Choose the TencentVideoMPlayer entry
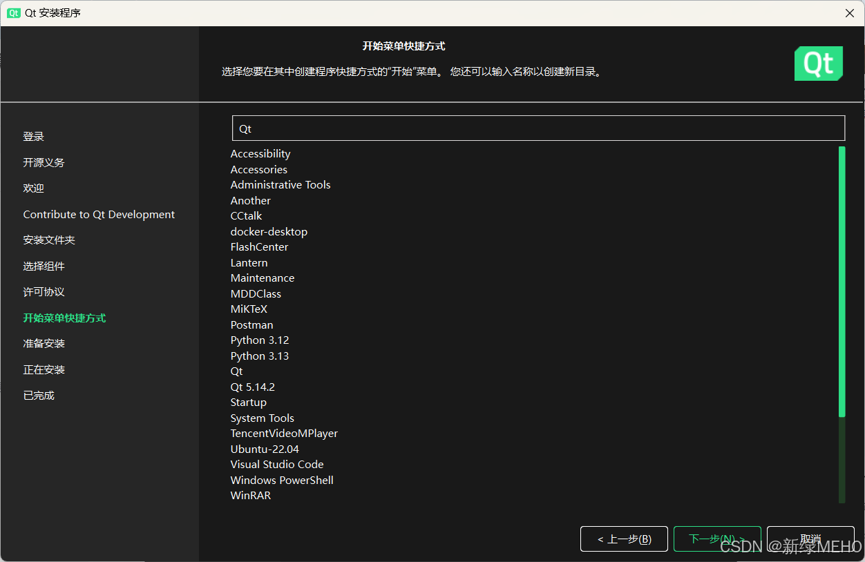Viewport: 865px width, 562px height. 284,434
